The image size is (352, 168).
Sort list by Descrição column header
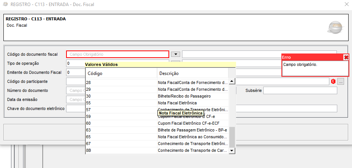coord(192,73)
